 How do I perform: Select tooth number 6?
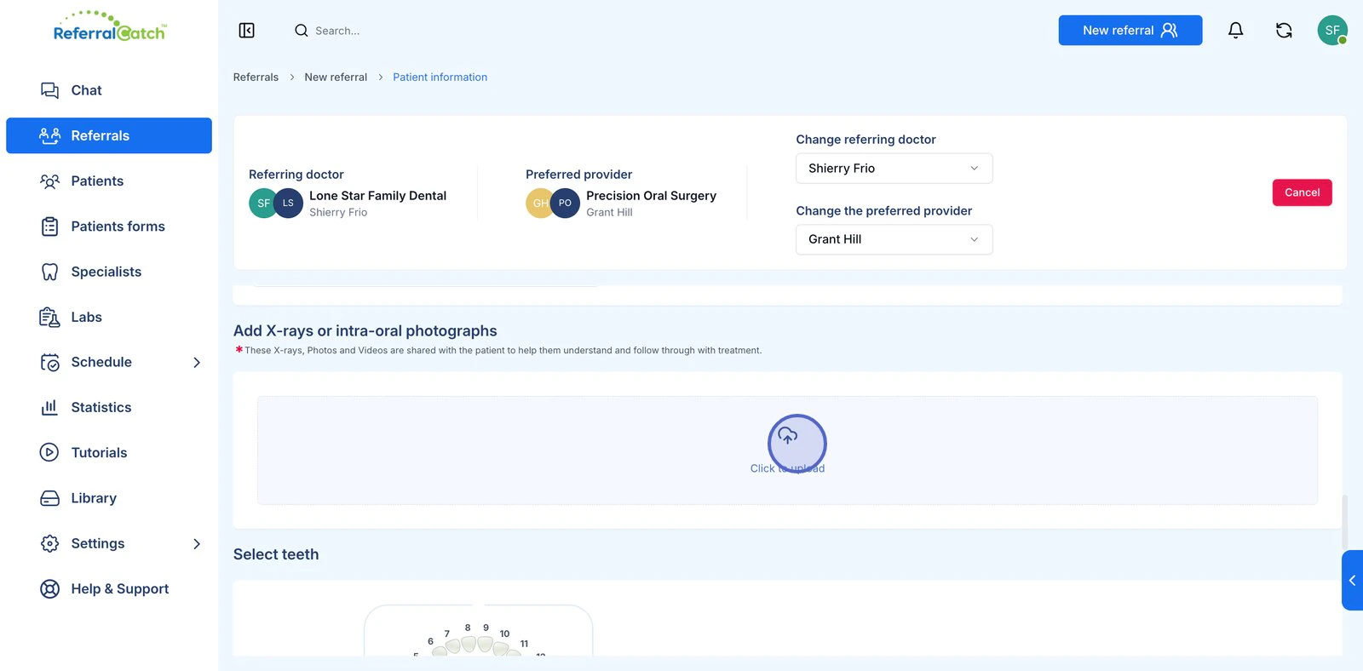click(x=440, y=651)
